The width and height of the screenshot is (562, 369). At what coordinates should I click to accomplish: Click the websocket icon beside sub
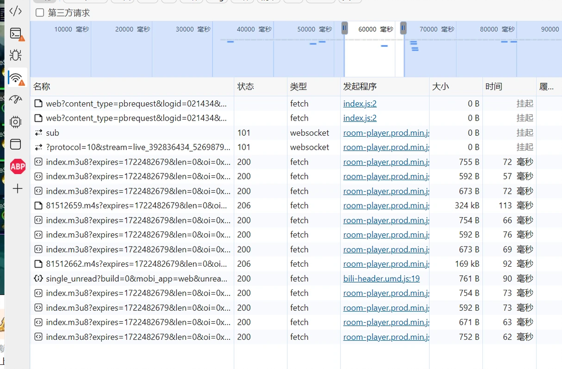point(38,132)
